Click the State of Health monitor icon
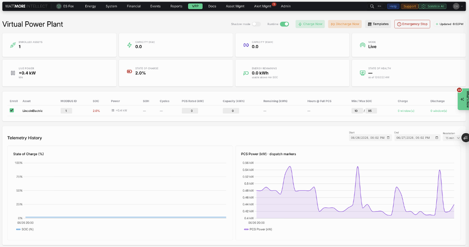This screenshot has width=469, height=247. tap(362, 73)
